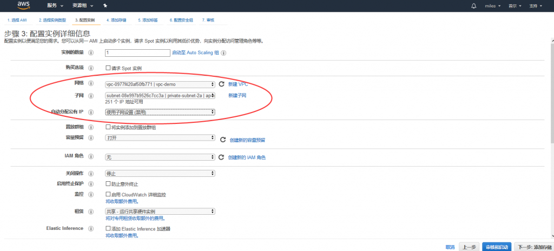This screenshot has height=251, width=554.
Task: Expand the 自动分配公有 IP dropdown
Action: click(x=160, y=112)
